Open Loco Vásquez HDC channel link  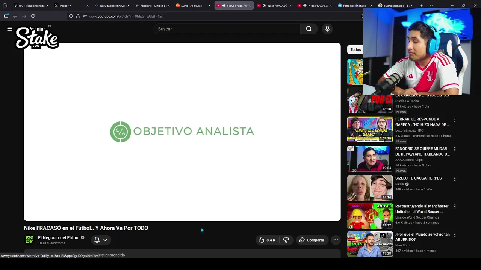pyautogui.click(x=409, y=130)
